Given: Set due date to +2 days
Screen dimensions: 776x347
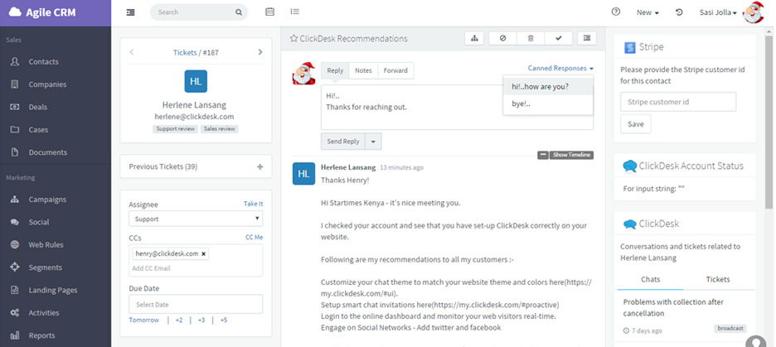Looking at the screenshot, I should pos(178,320).
